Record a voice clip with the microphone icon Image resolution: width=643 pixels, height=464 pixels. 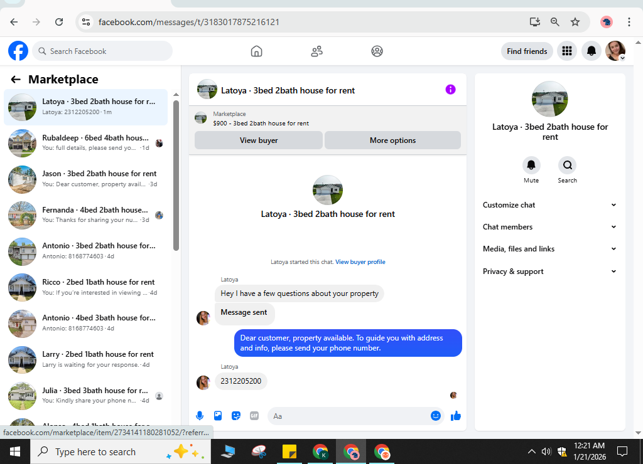[x=200, y=416]
